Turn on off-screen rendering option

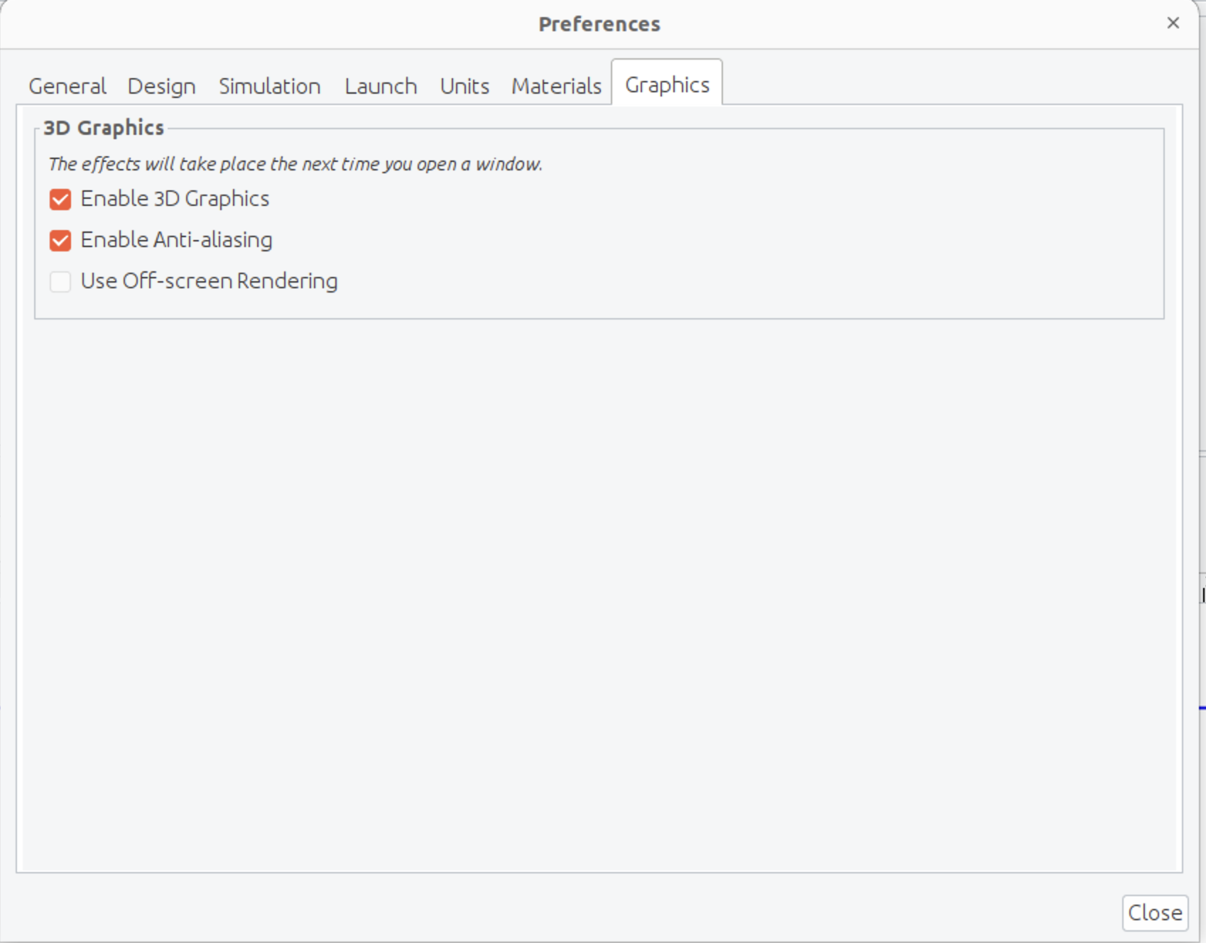[x=60, y=281]
